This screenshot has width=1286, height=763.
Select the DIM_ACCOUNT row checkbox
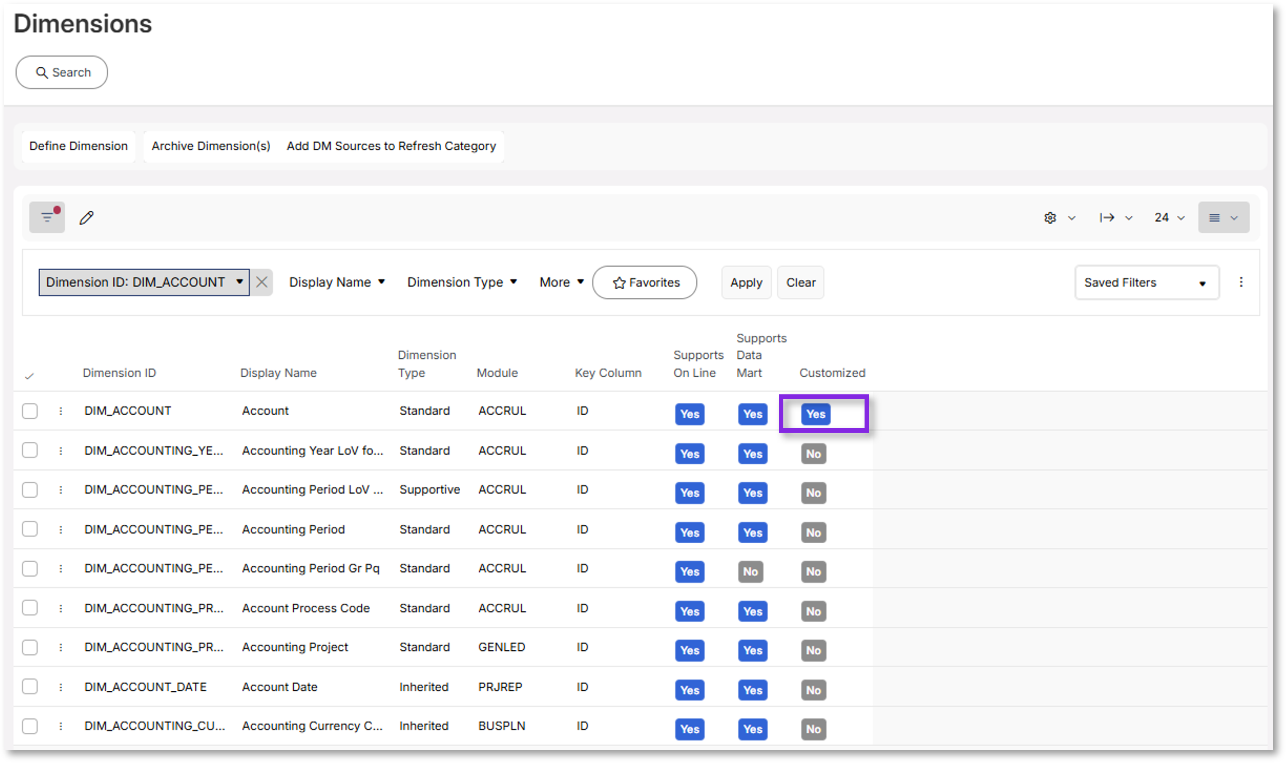point(30,412)
